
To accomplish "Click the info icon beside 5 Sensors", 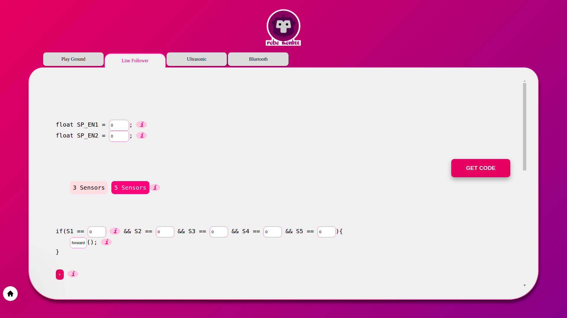I will coord(155,188).
